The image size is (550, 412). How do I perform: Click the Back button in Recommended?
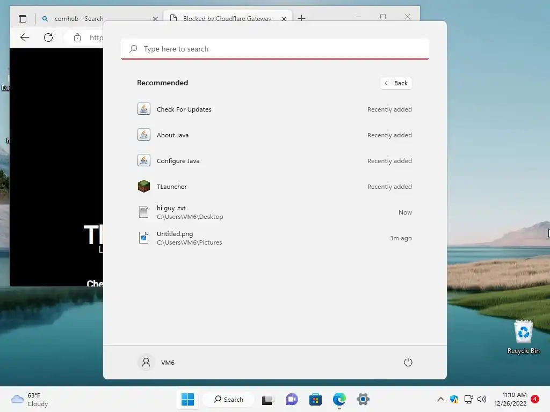(396, 83)
